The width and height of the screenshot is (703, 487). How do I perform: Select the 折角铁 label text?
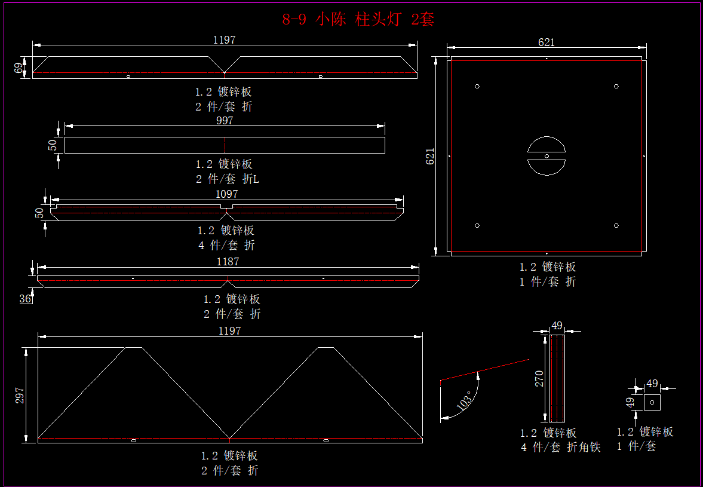pyautogui.click(x=583, y=447)
